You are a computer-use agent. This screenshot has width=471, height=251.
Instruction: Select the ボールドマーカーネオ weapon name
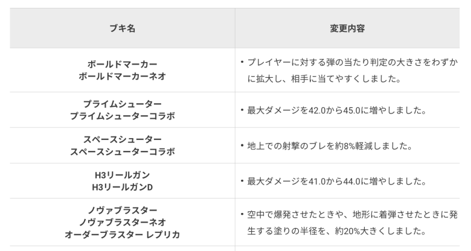click(x=123, y=77)
